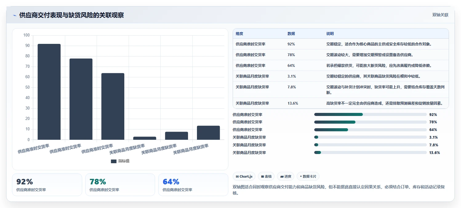Click the description starting 高缺货率不一定
Image resolution: width=461 pixels, height=208 pixels.
point(384,103)
